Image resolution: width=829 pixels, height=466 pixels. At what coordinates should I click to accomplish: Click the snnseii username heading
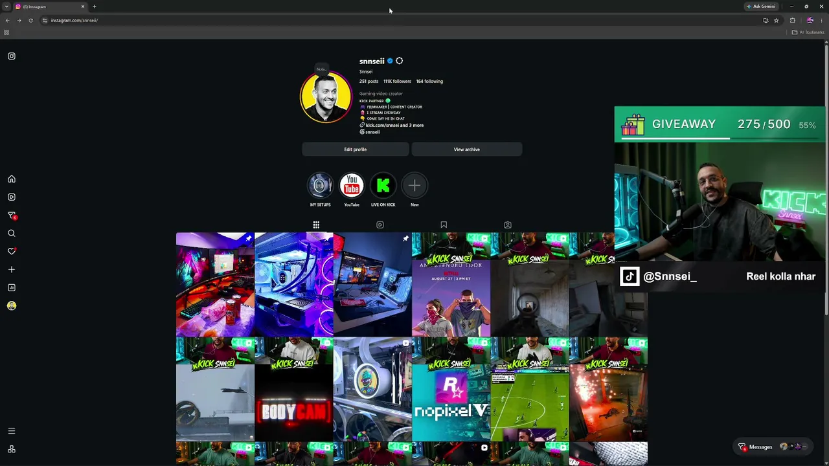(372, 61)
